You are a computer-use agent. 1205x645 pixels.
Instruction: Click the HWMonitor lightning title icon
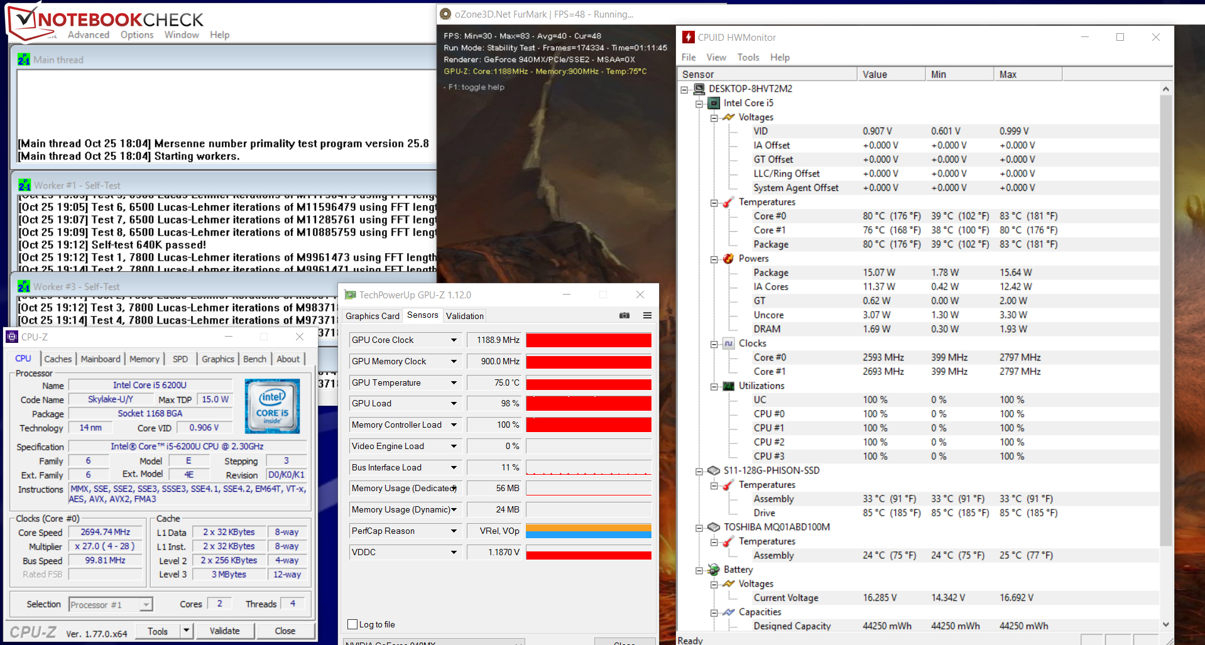tap(689, 37)
